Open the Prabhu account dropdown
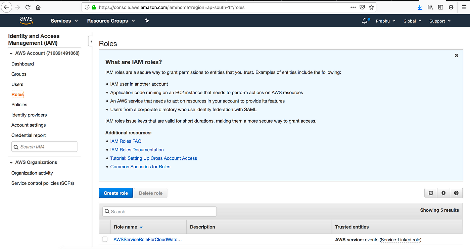The height and width of the screenshot is (249, 470). pyautogui.click(x=385, y=21)
